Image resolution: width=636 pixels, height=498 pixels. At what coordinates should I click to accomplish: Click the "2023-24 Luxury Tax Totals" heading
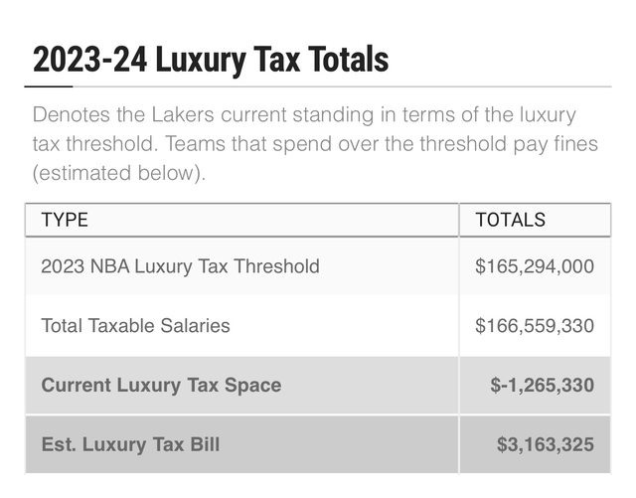coord(210,60)
